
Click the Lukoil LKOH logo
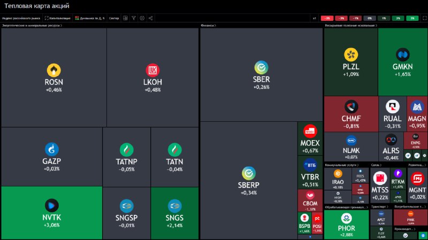152,70
